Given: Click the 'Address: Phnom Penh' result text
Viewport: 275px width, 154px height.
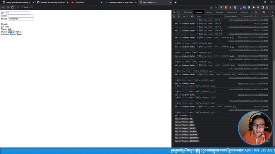Looking at the screenshot, I should coord(12,34).
